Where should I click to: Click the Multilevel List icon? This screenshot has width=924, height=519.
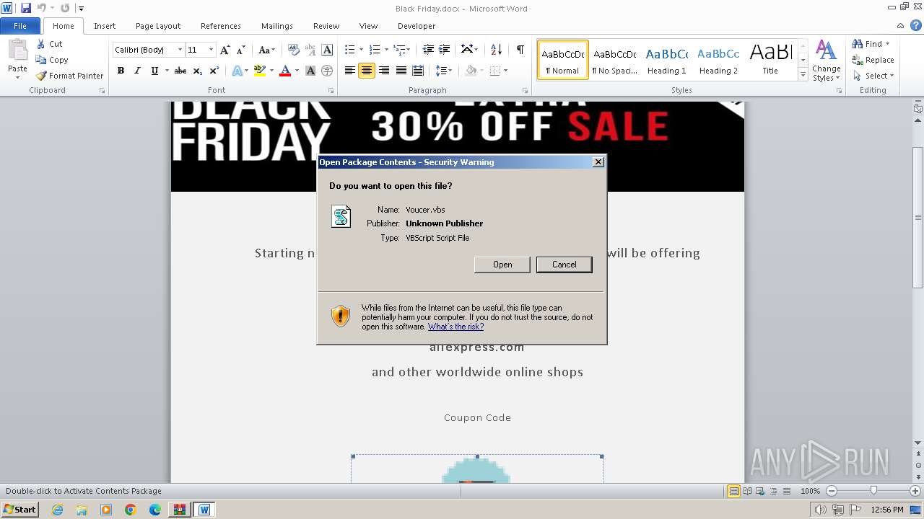point(399,50)
